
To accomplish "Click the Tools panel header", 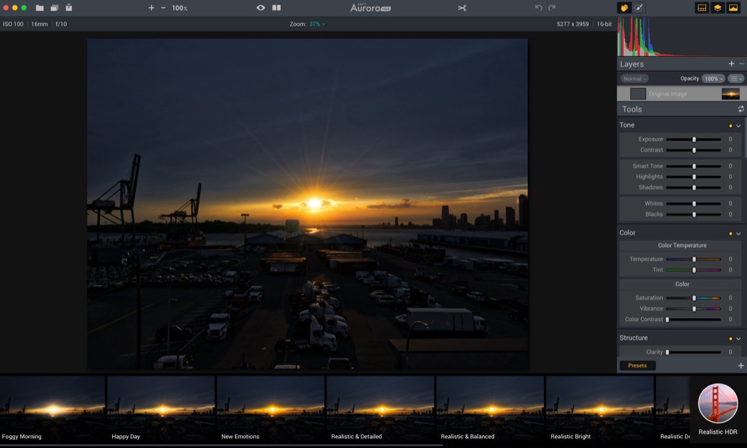I will coord(682,109).
